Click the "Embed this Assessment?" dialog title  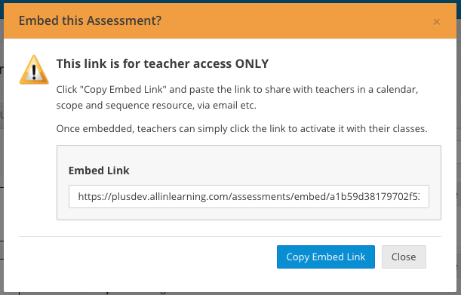(x=90, y=20)
